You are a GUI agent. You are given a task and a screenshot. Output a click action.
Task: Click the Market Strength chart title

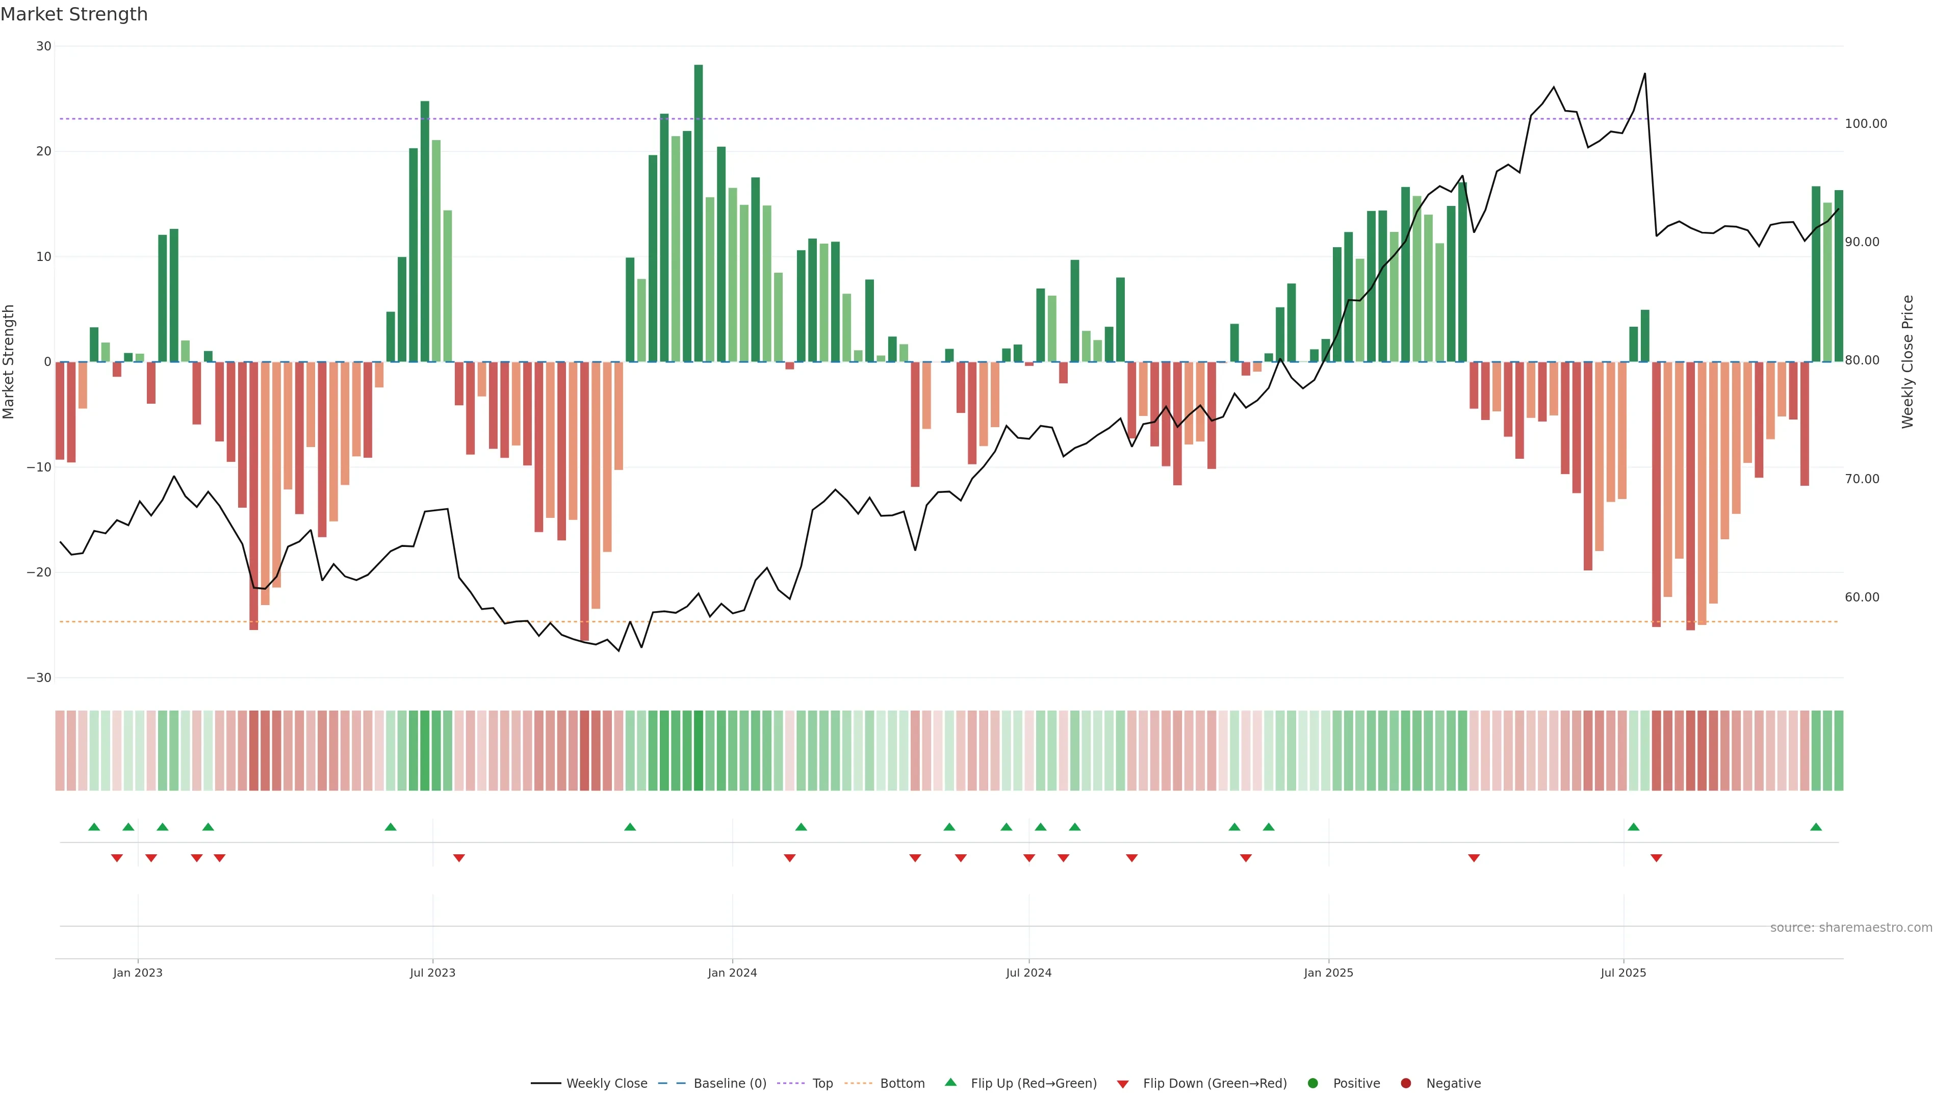coord(74,14)
